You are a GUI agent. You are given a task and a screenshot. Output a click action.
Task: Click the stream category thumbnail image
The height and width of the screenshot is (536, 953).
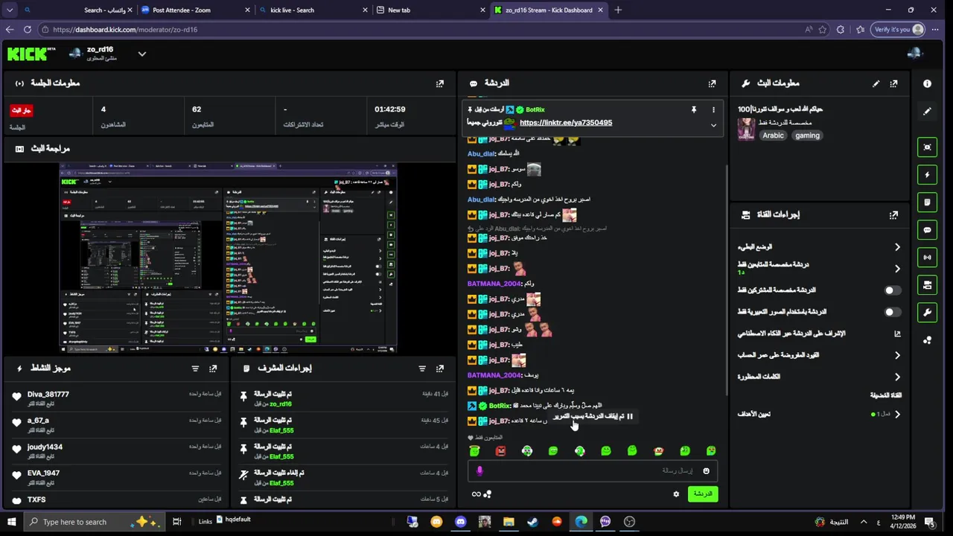pos(746,129)
